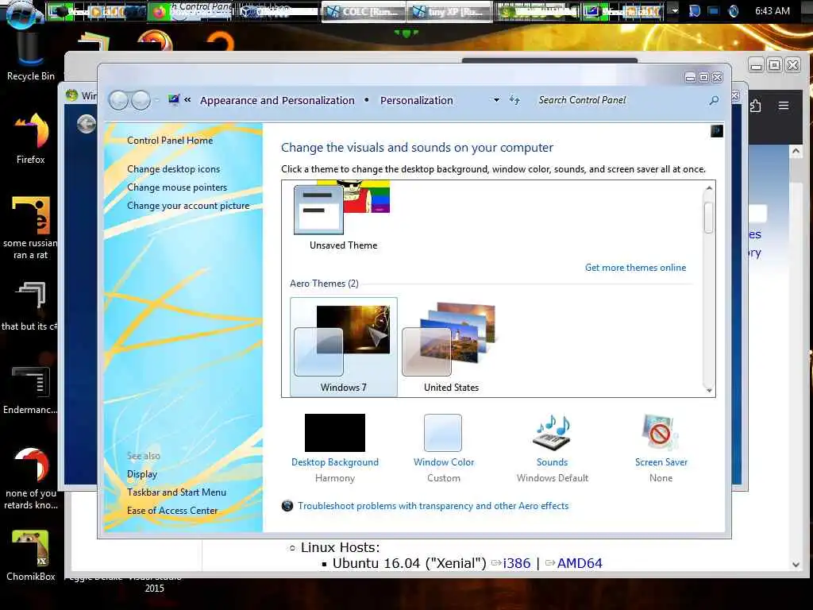Screen dimensions: 813x610
Task: Switch to COLC [Run... taskbar window
Action: 363,11
